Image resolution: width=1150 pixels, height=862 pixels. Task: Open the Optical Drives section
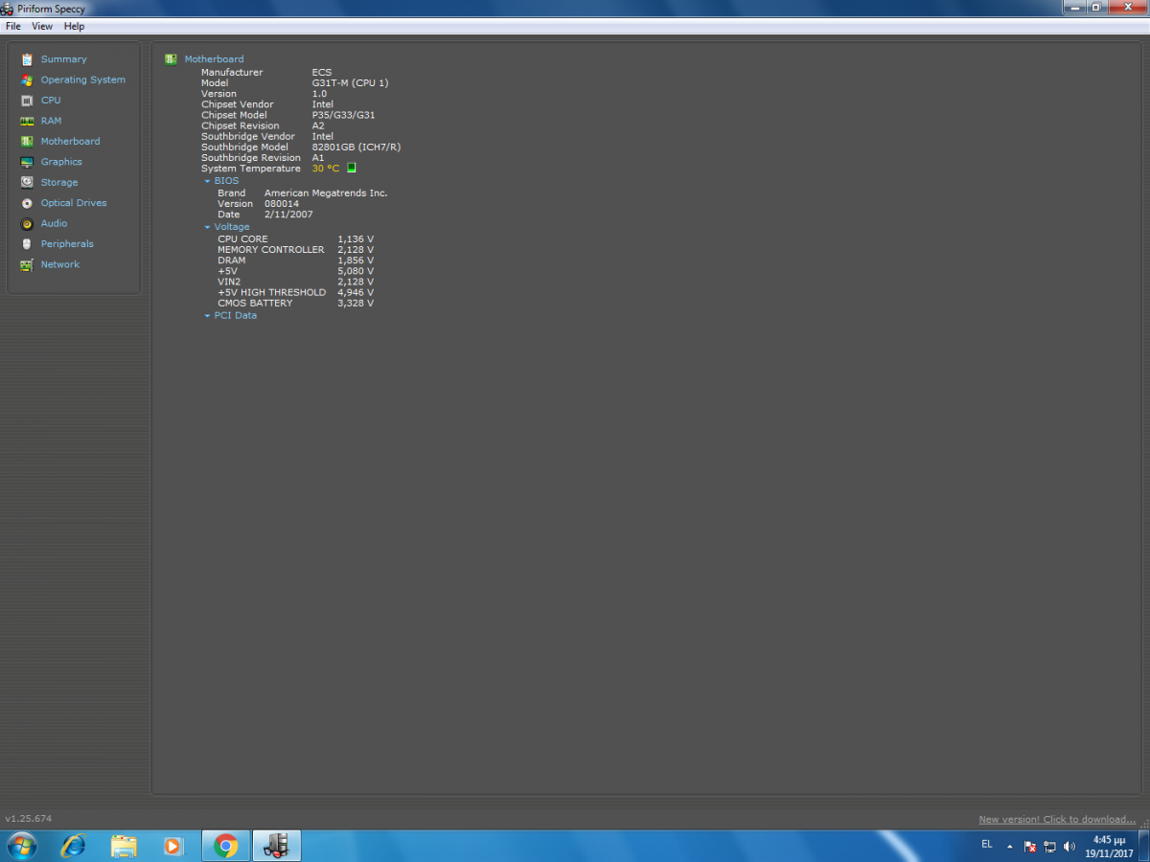[x=74, y=203]
